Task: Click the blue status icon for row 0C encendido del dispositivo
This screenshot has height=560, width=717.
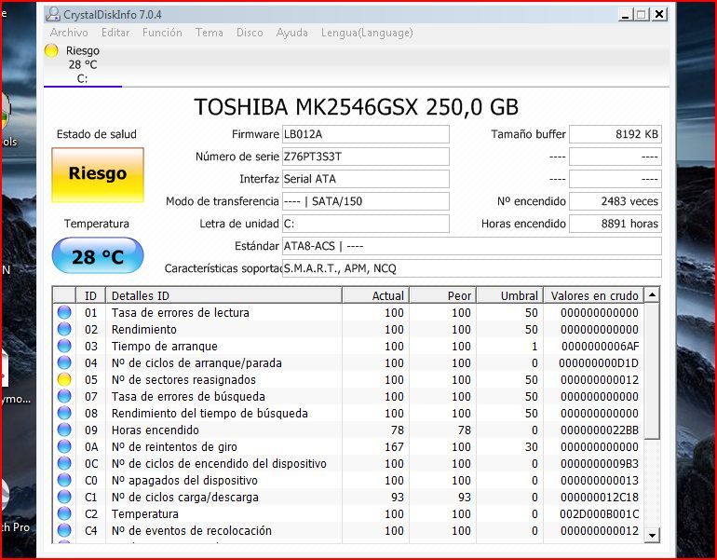Action: [64, 463]
